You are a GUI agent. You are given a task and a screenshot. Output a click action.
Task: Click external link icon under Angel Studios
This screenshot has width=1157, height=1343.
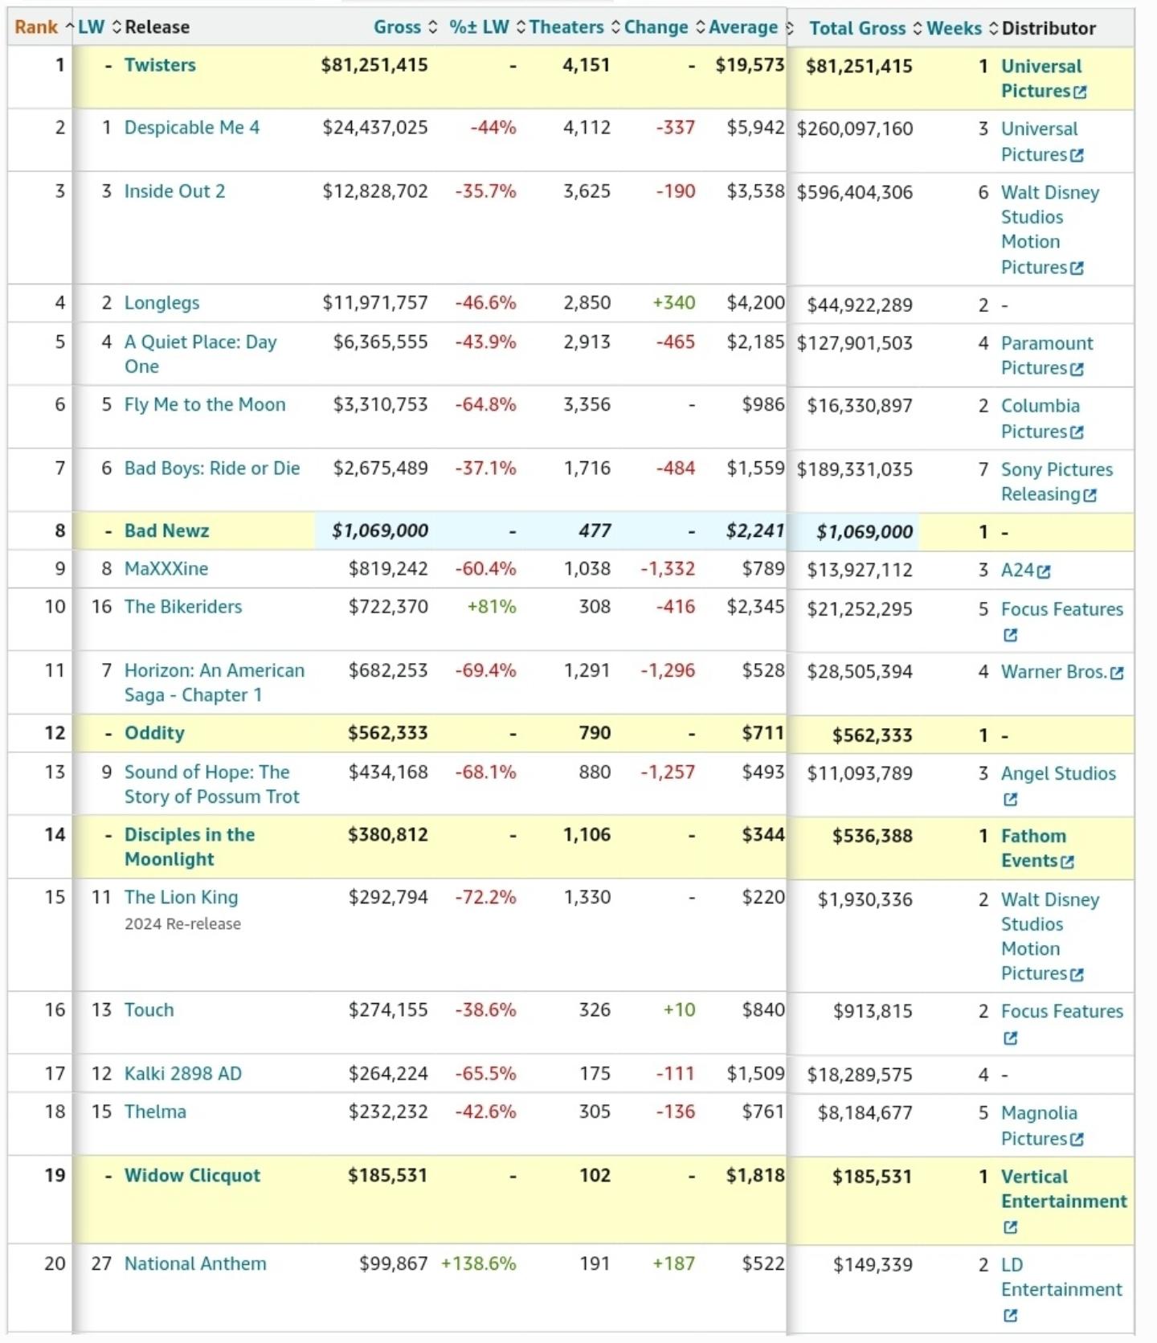point(1010,799)
